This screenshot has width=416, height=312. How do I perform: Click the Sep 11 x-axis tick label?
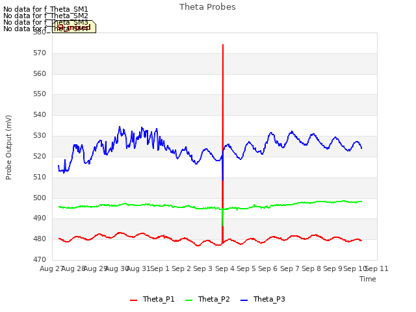tap(377, 268)
